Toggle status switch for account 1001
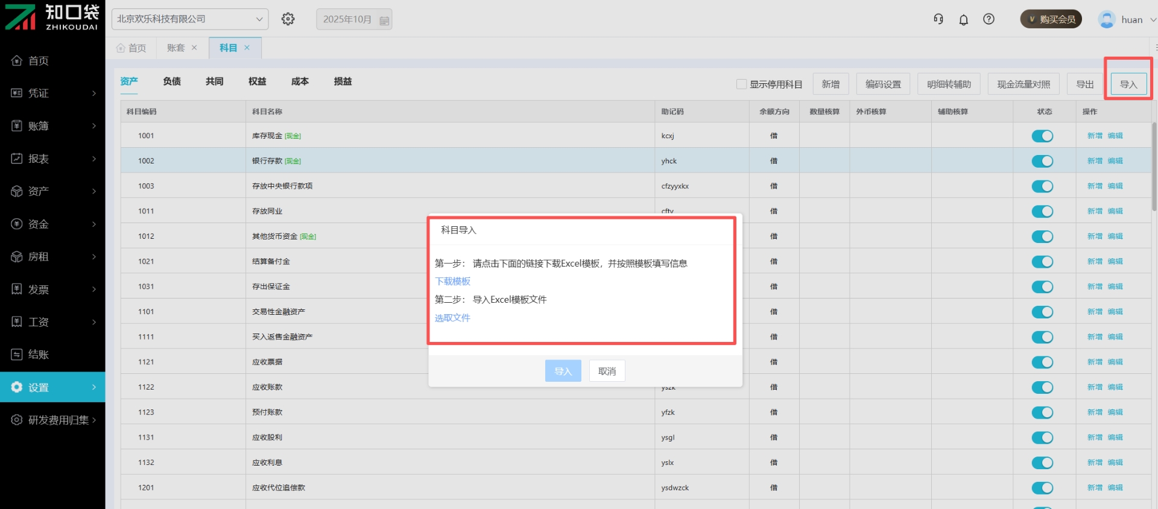This screenshot has width=1158, height=509. (1042, 136)
